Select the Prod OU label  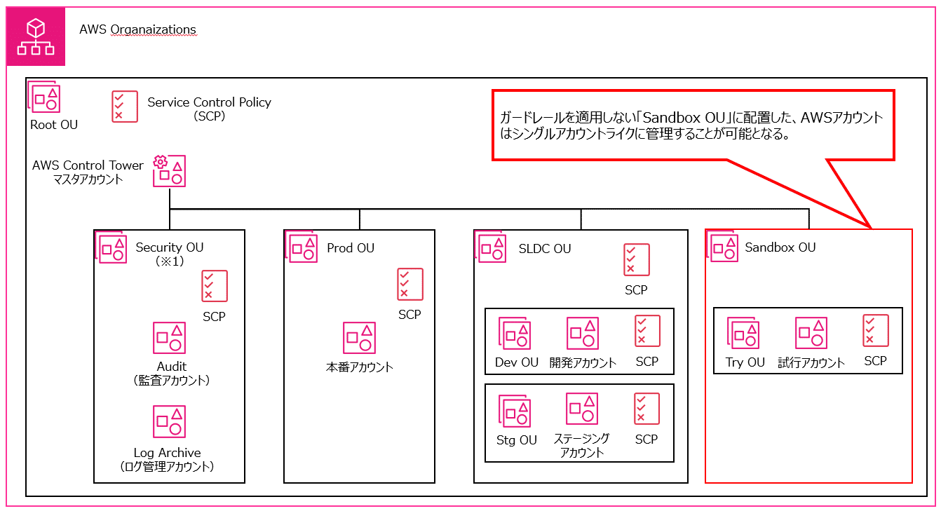point(351,248)
